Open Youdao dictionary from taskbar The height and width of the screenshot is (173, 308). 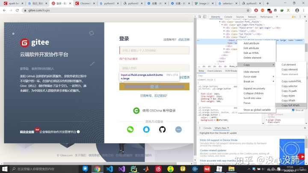click(207, 169)
